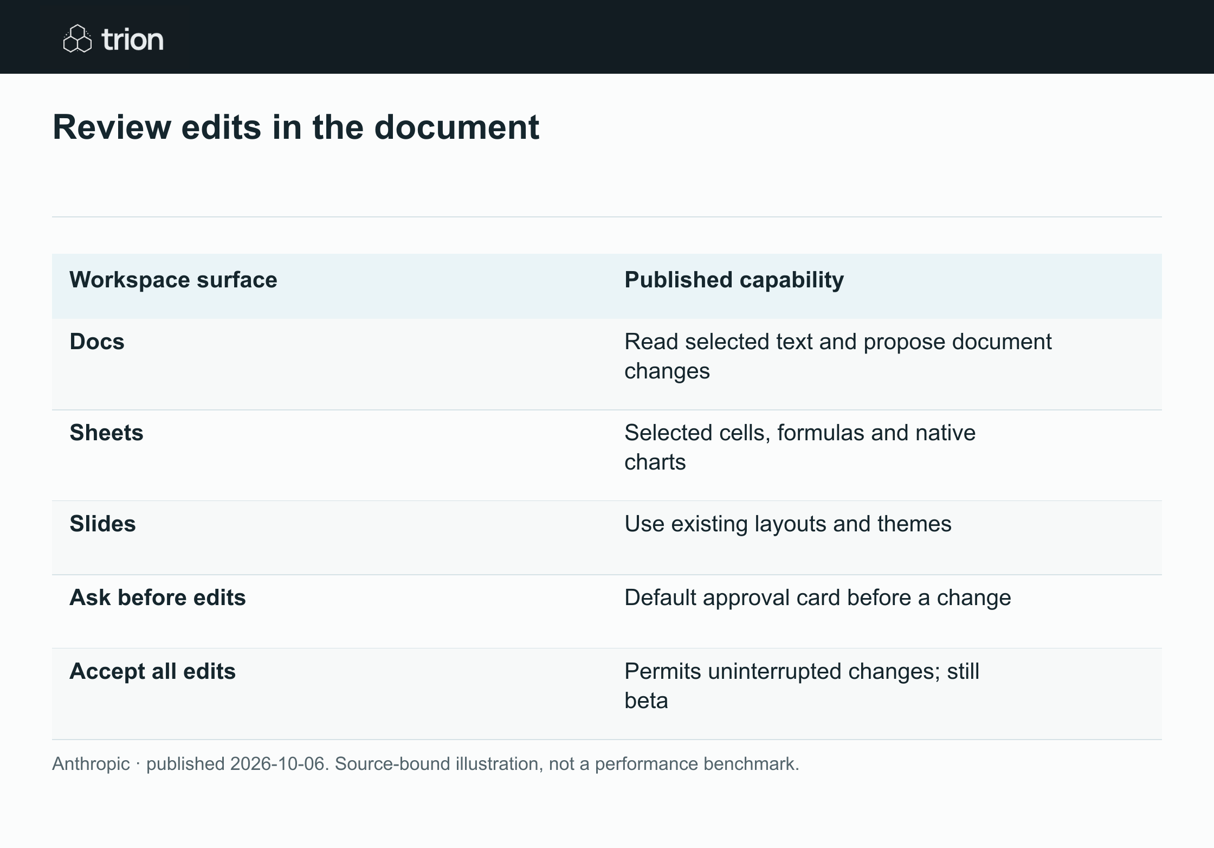The width and height of the screenshot is (1214, 848).
Task: Click the Anthropic published 2026-10-06 footnote
Action: pos(425,763)
